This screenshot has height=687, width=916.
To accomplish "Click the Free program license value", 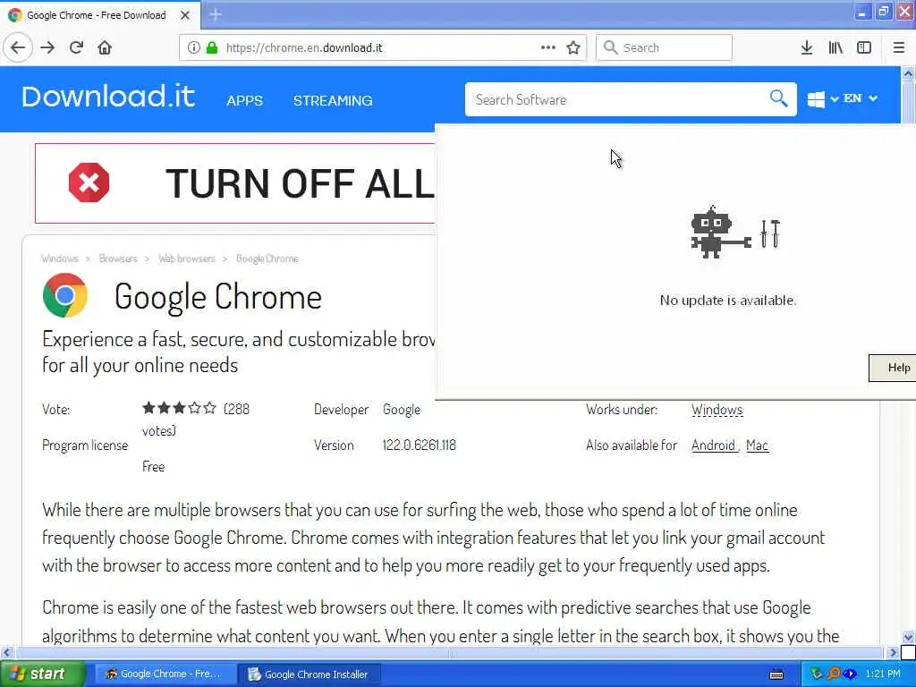I will click(153, 467).
